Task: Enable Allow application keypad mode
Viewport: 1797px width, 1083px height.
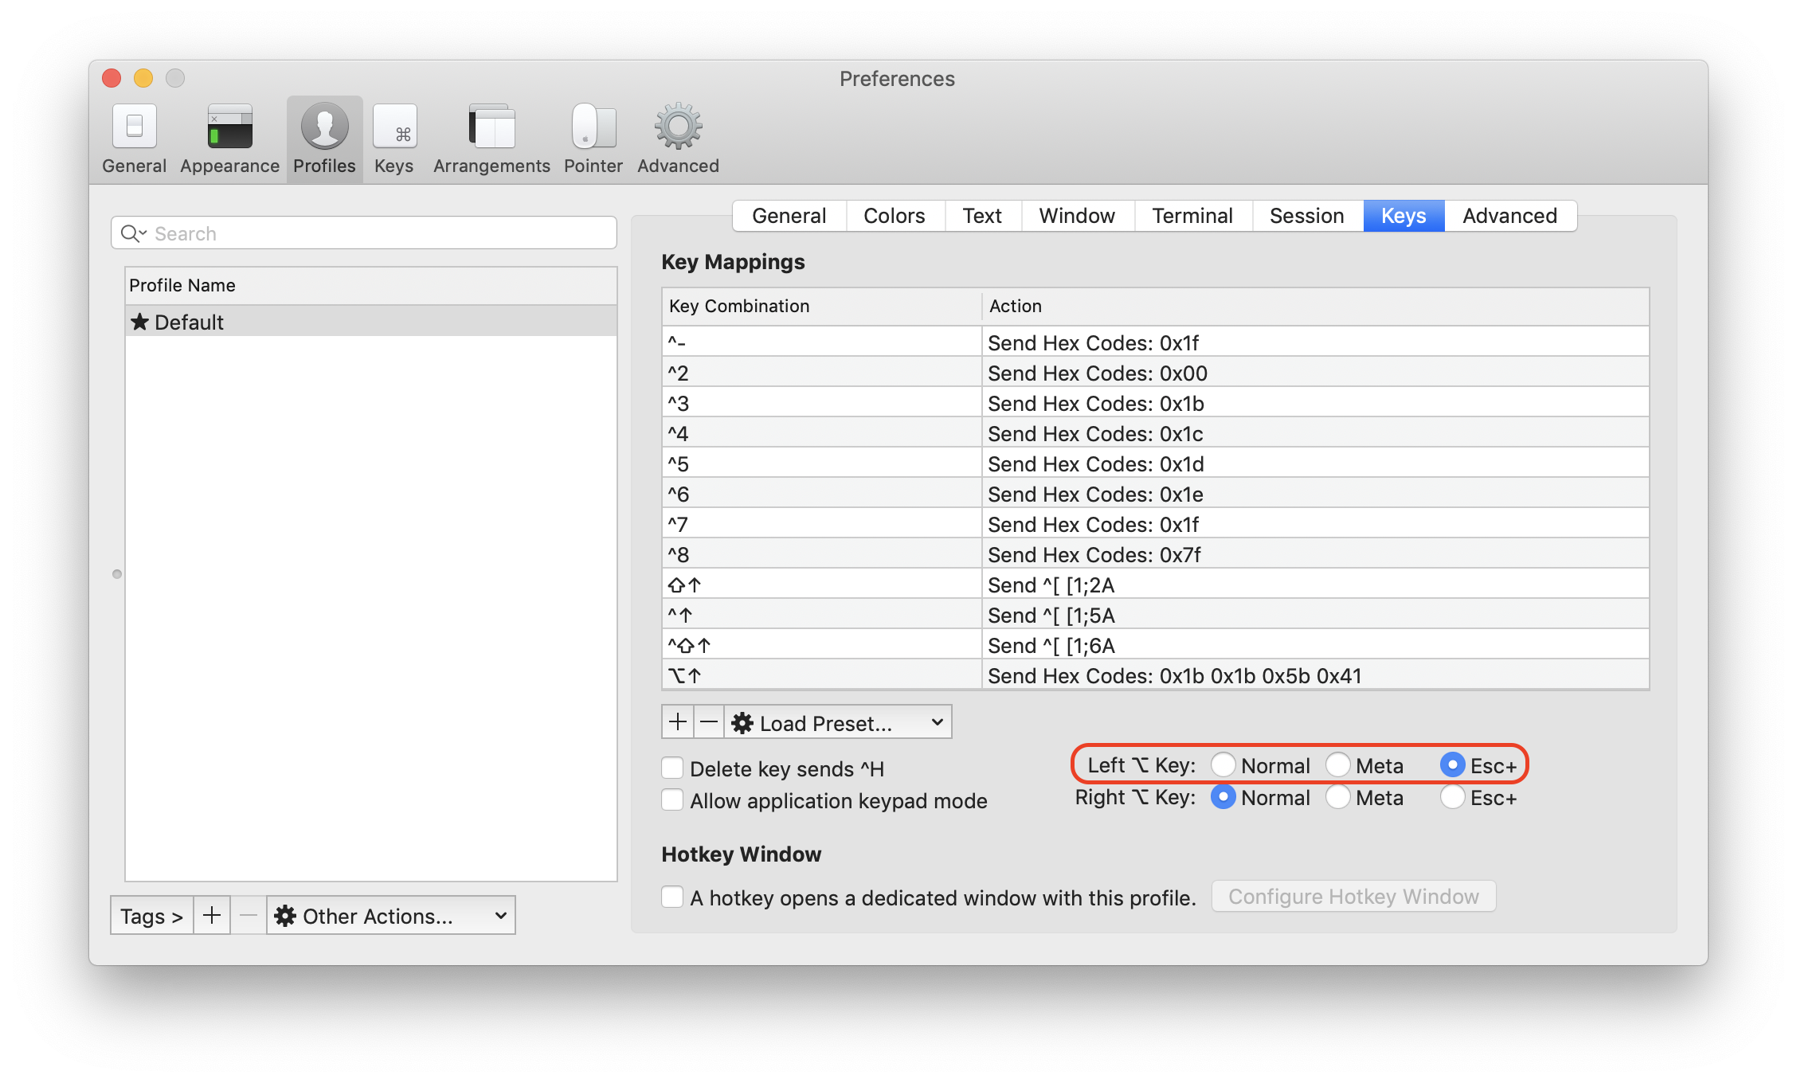Action: [673, 800]
